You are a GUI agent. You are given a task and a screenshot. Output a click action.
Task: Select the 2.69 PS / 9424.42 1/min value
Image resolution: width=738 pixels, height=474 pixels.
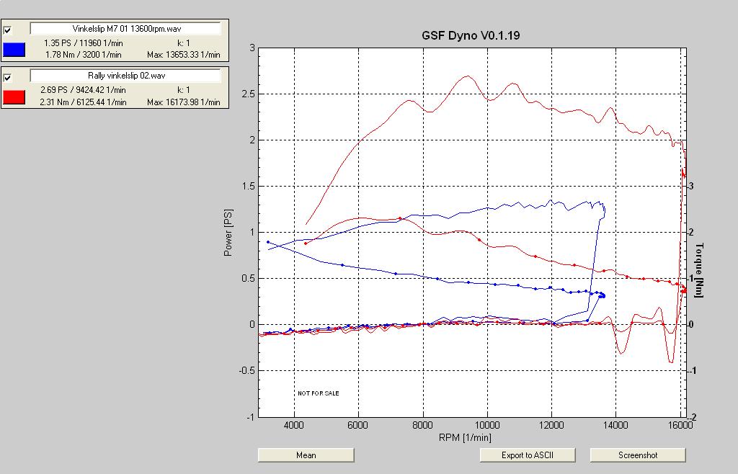point(83,90)
